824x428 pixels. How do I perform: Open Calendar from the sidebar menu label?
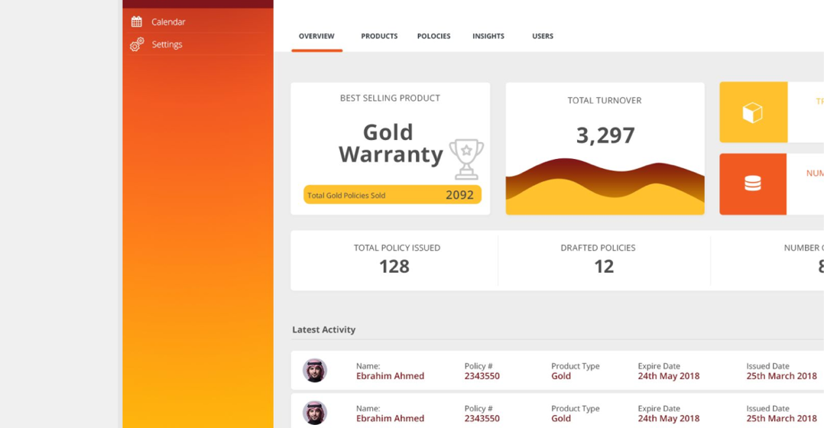click(x=168, y=22)
